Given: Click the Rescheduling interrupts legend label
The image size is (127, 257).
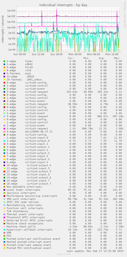Looking at the screenshot, I should coord(24,205).
